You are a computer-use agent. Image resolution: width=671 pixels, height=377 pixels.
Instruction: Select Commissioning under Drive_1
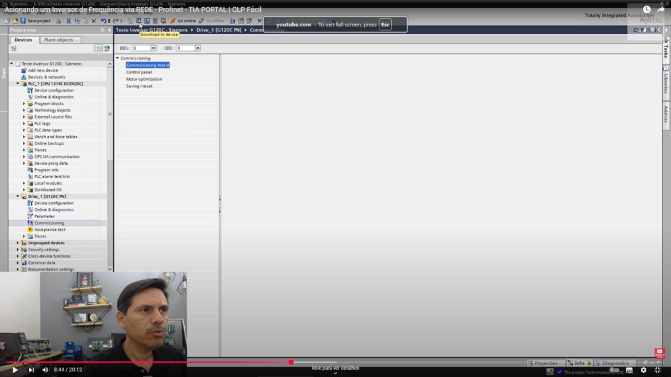[x=49, y=223]
